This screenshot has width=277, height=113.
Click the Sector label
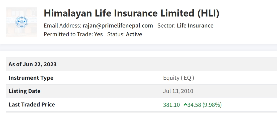point(166,25)
